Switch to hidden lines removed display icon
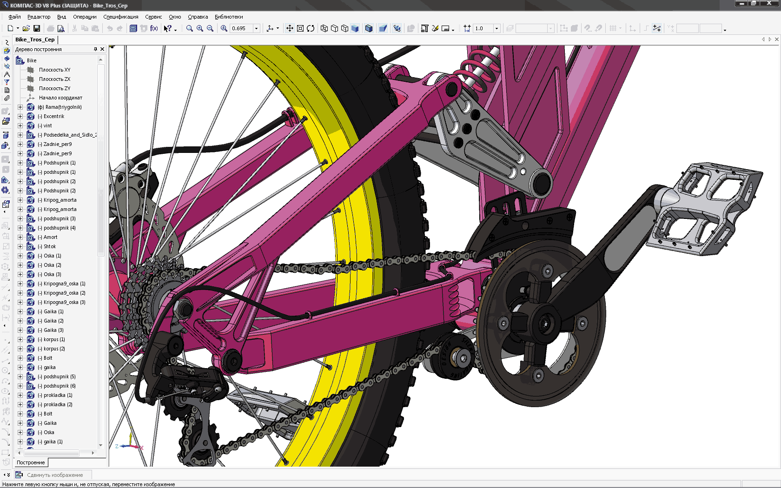The width and height of the screenshot is (781, 488). pos(335,28)
